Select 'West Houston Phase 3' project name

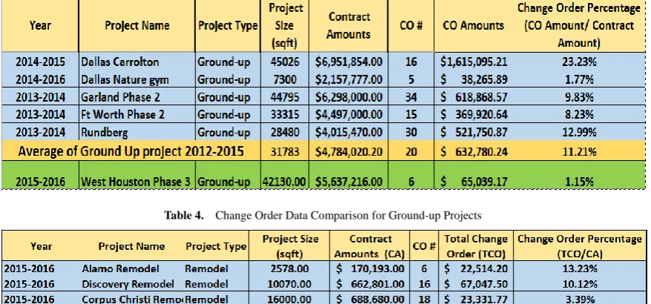coord(135,182)
